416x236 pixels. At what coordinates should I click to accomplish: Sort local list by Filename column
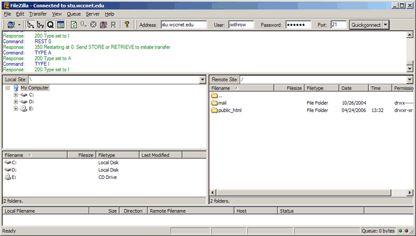click(35, 155)
